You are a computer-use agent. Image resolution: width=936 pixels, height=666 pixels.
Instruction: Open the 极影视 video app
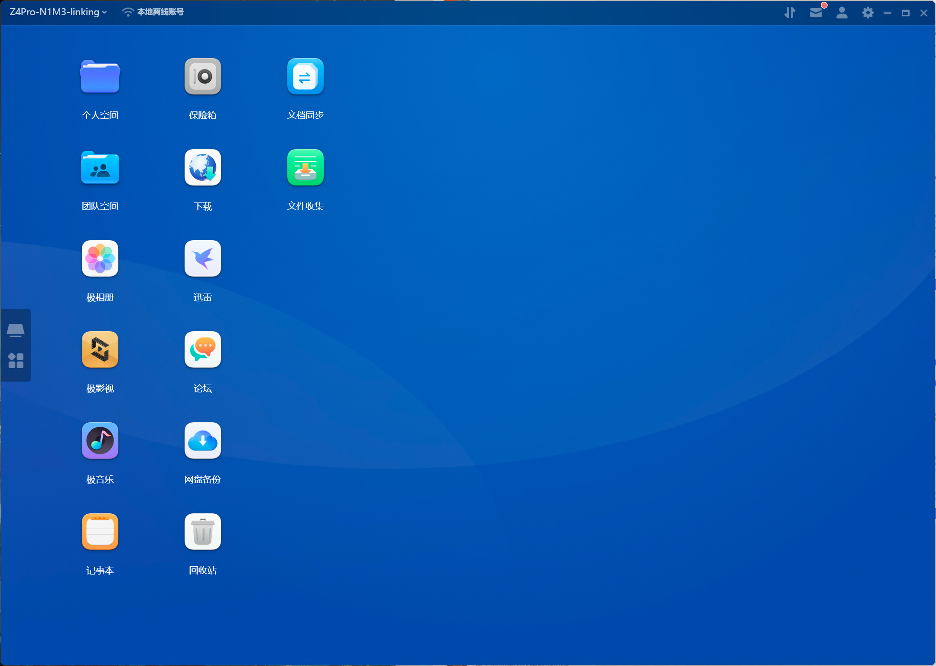tap(100, 350)
